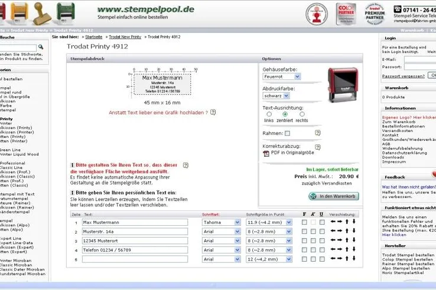436x290 pixels.
Task: Toggle underline checkbox for line 4
Action: 322,250
